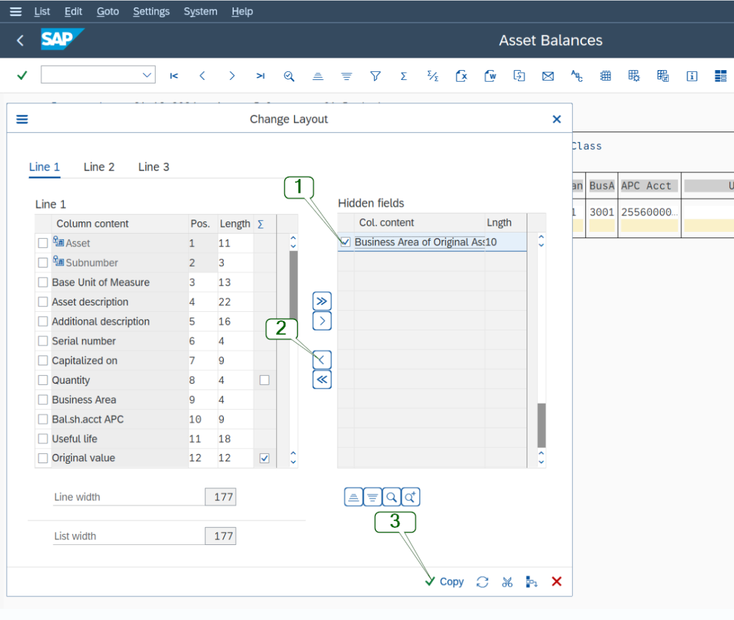Click the hide all fields double-right arrow
Image resolution: width=734 pixels, height=620 pixels.
click(322, 301)
